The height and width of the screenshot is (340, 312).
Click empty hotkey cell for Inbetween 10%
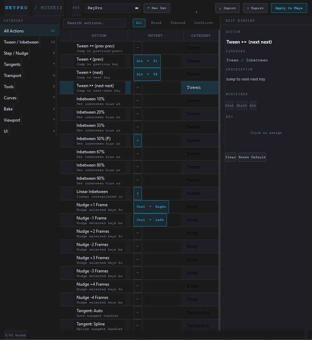point(138,101)
